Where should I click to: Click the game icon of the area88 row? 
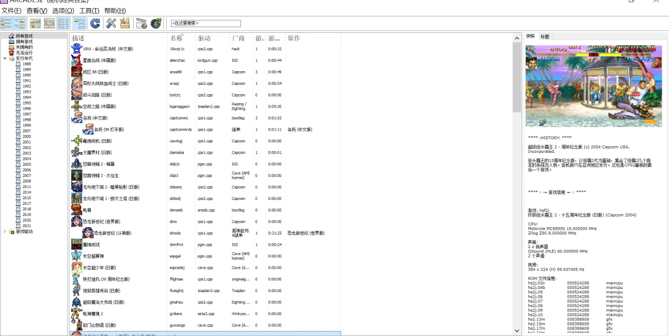click(x=77, y=72)
